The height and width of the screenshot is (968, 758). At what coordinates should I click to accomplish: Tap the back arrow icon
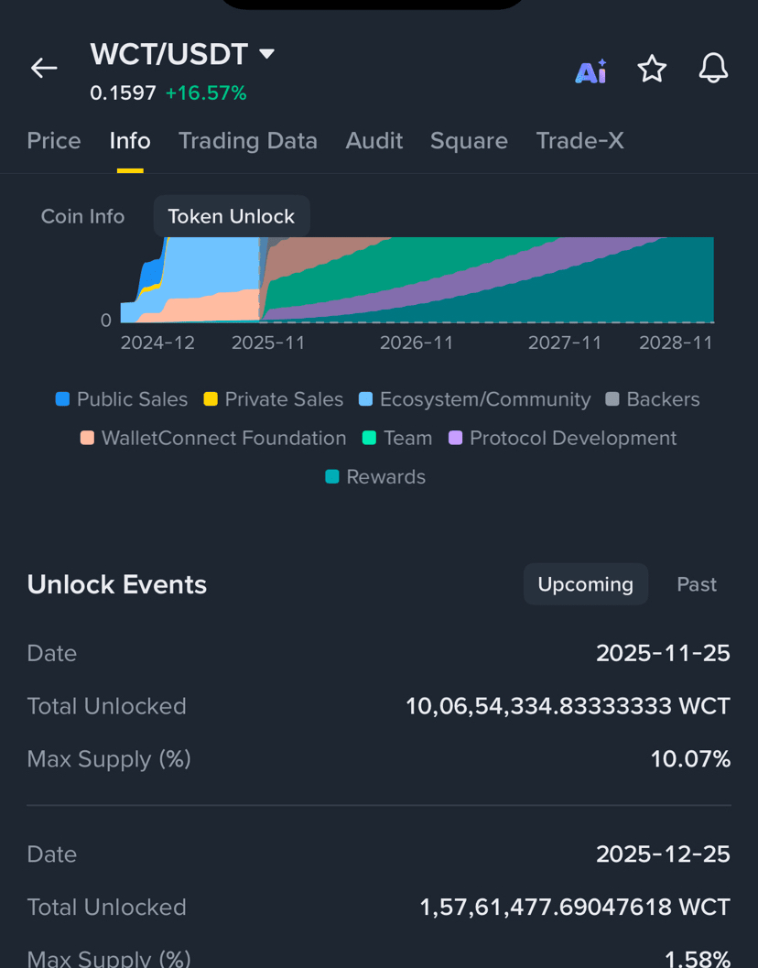coord(44,68)
